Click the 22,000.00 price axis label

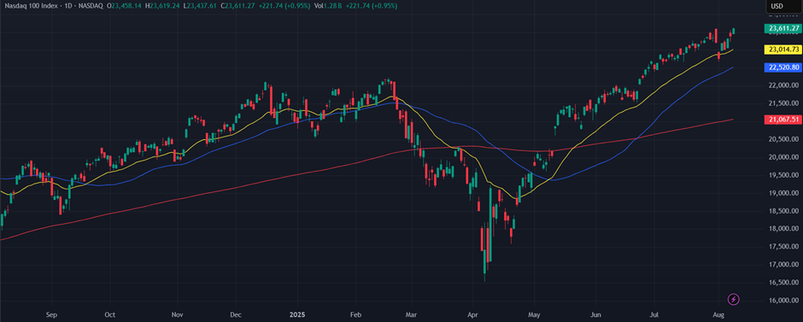[783, 85]
